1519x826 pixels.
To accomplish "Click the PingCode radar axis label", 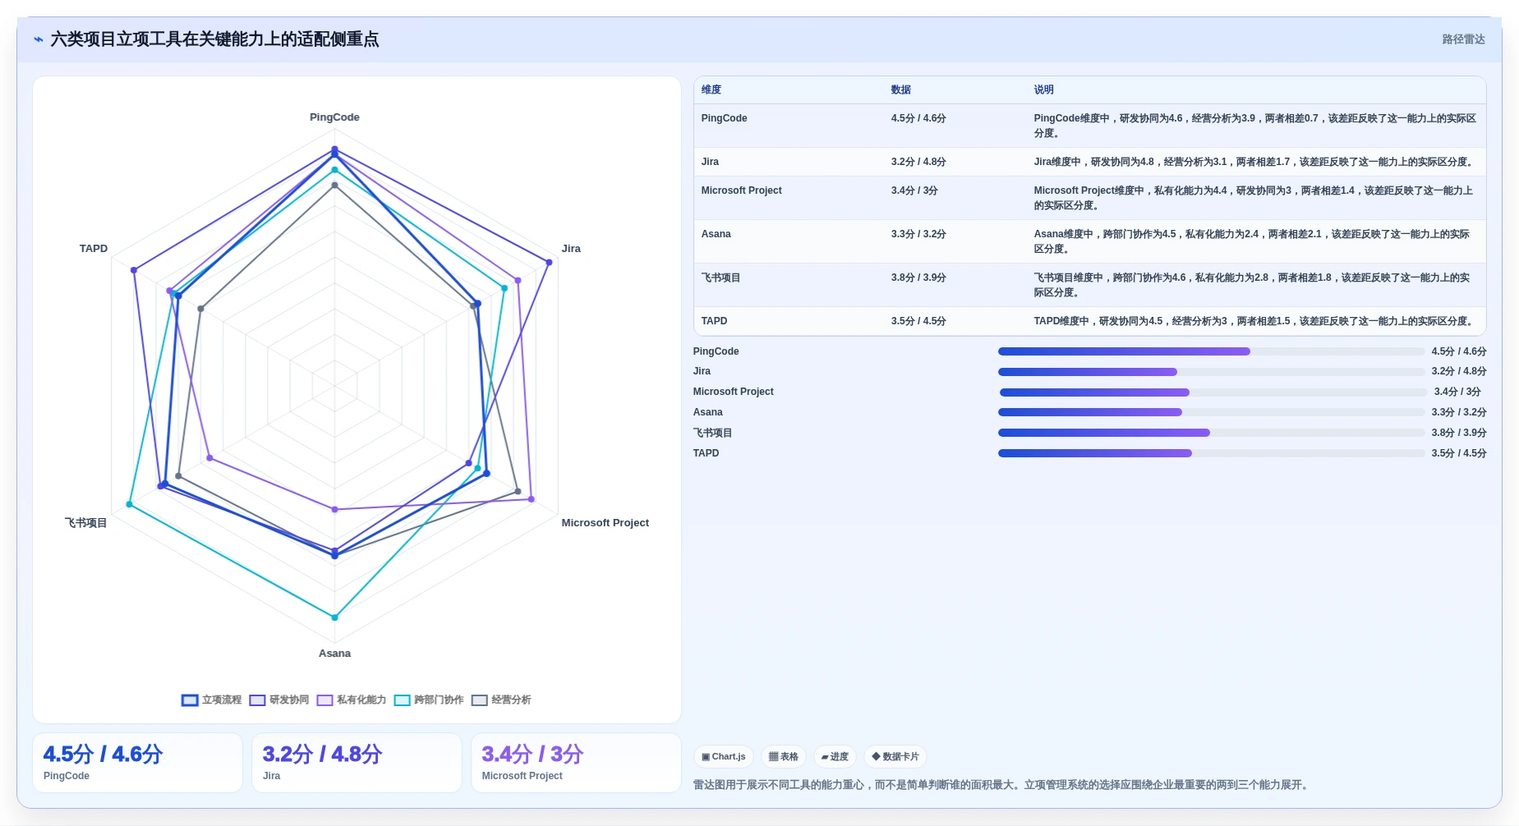I will pyautogui.click(x=334, y=117).
